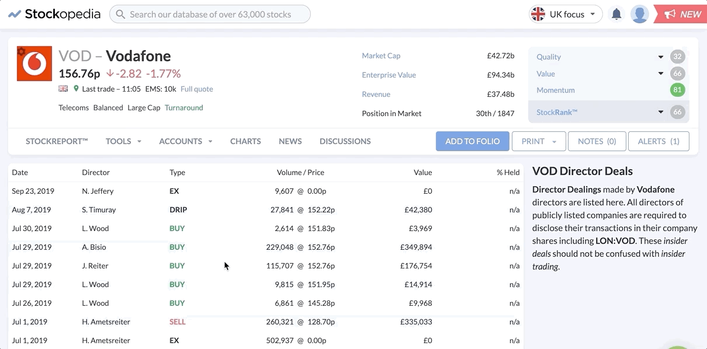The width and height of the screenshot is (707, 349).
Task: Expand the Quality rank details
Action: point(661,57)
